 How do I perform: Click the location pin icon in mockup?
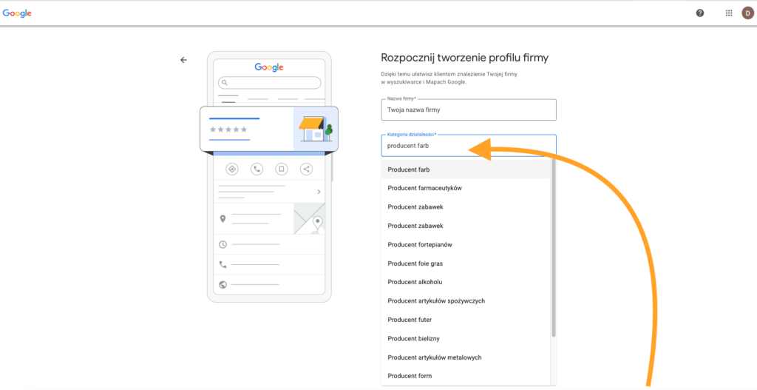tap(223, 219)
